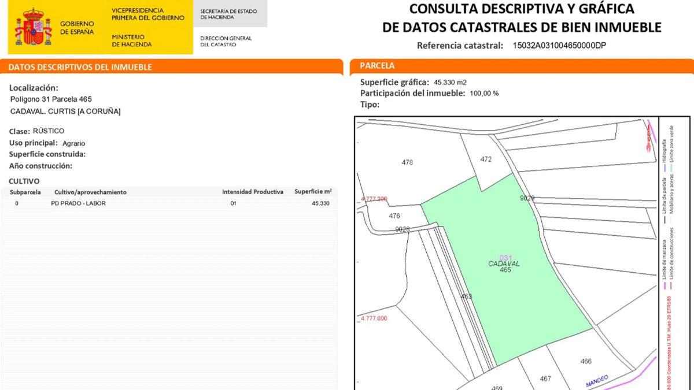Select parcel 472 on the map
Viewport: 694px width, 390px height.
click(486, 159)
